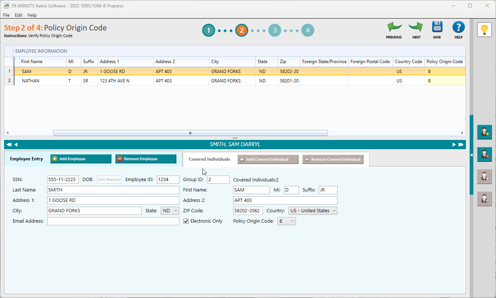Open the File menu
The width and height of the screenshot is (496, 298).
point(6,15)
